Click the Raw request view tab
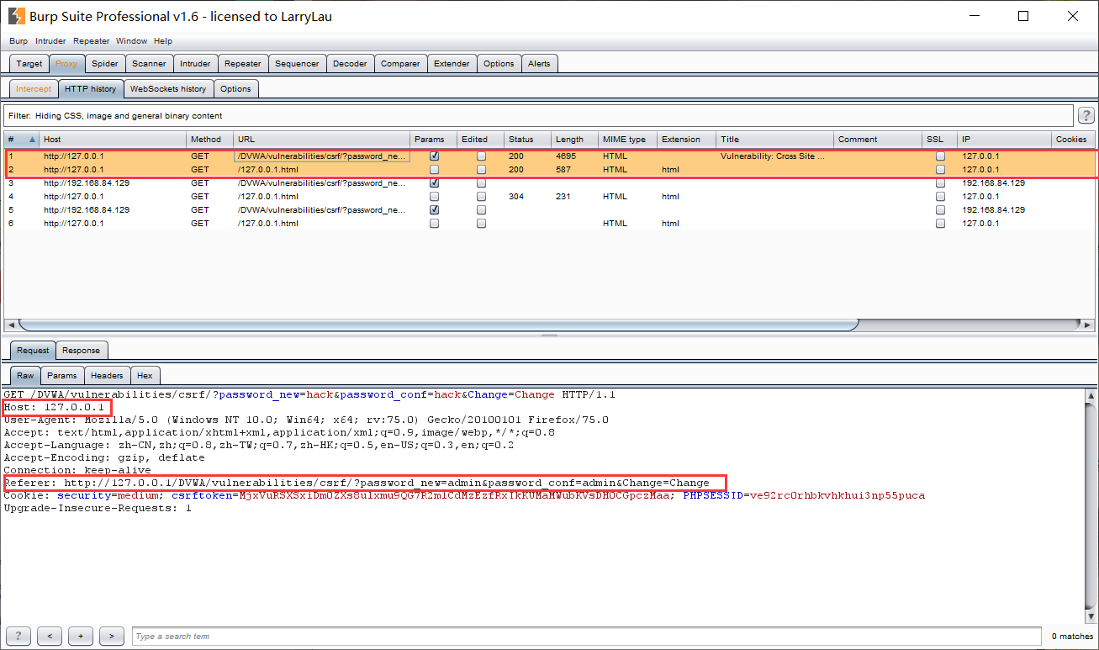1099x650 pixels. [25, 376]
